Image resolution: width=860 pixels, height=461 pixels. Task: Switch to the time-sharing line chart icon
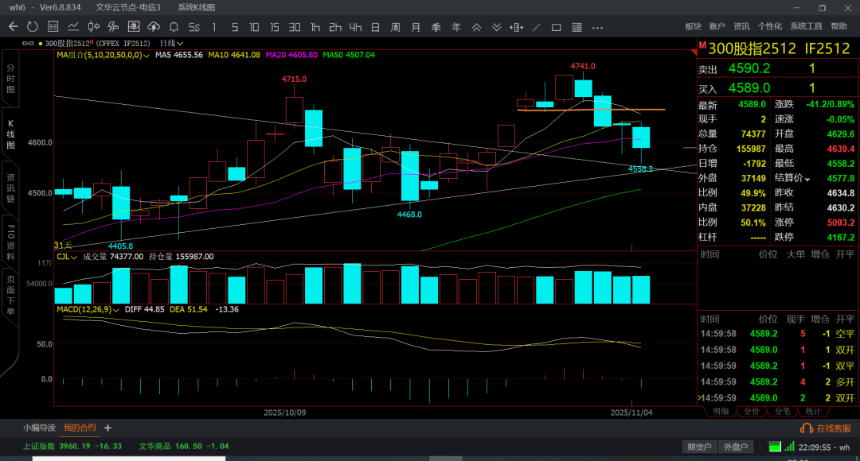click(73, 27)
